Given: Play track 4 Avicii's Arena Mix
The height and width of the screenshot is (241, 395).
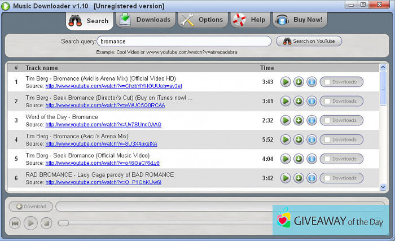Looking at the screenshot, I should pyautogui.click(x=286, y=139).
